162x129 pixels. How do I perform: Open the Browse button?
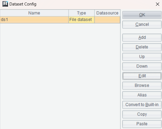click(x=142, y=86)
